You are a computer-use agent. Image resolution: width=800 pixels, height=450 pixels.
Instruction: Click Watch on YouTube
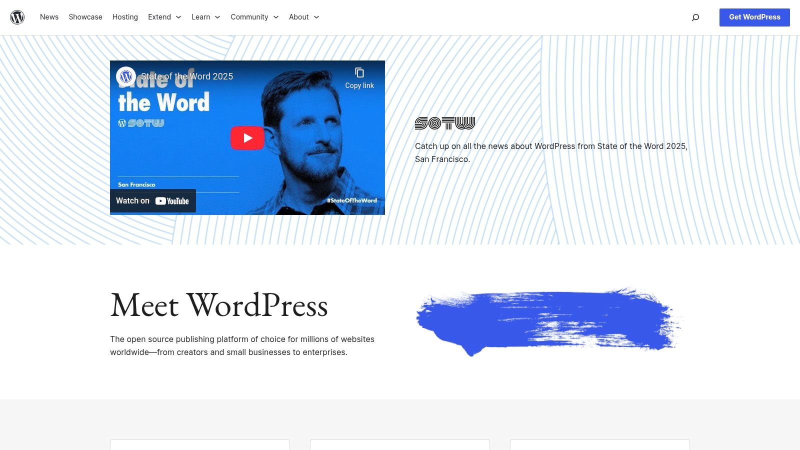tap(152, 200)
